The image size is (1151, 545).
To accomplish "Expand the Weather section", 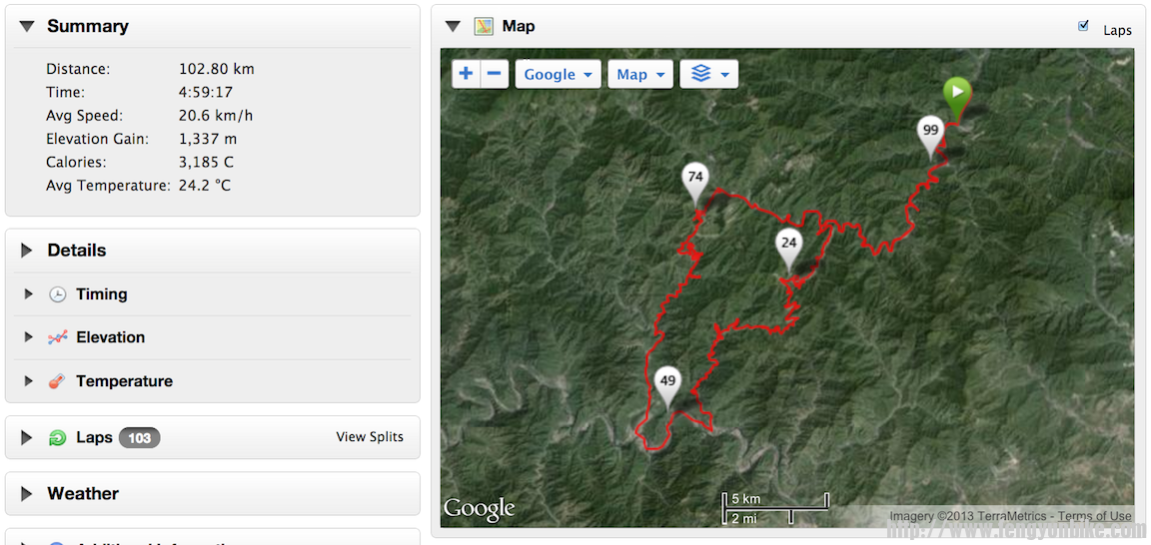I will (27, 494).
